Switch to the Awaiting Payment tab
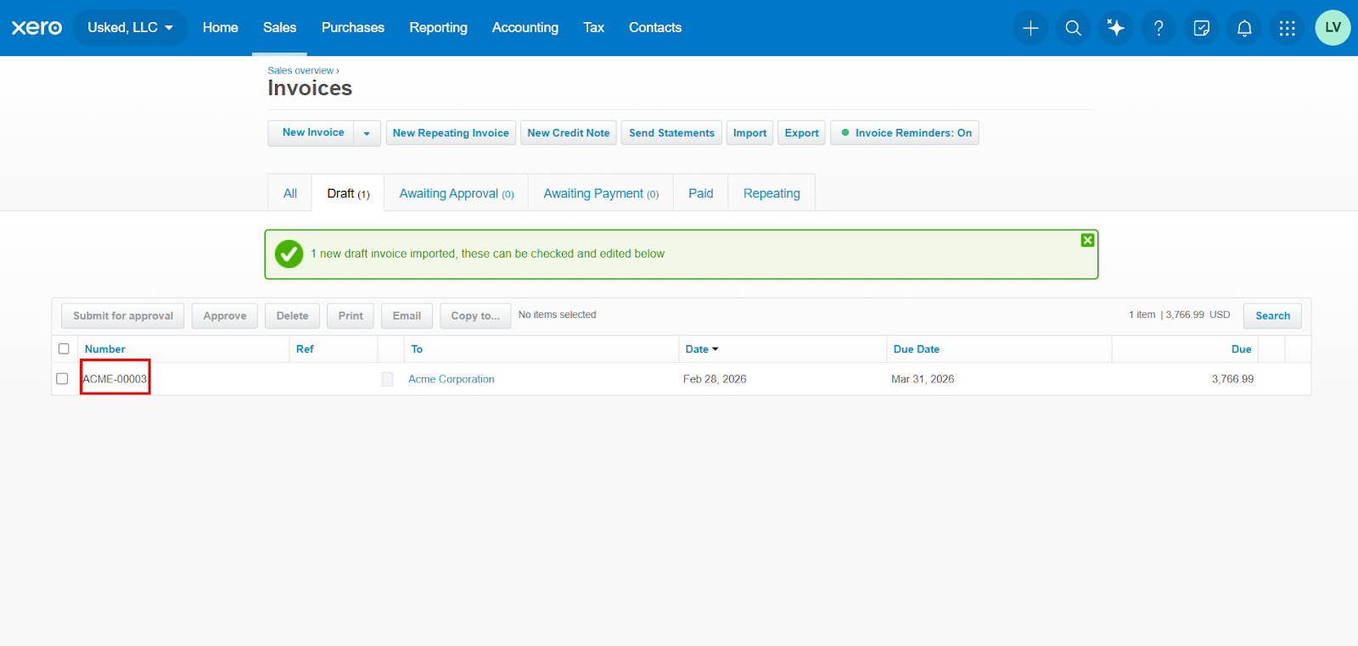1358x646 pixels. tap(601, 193)
